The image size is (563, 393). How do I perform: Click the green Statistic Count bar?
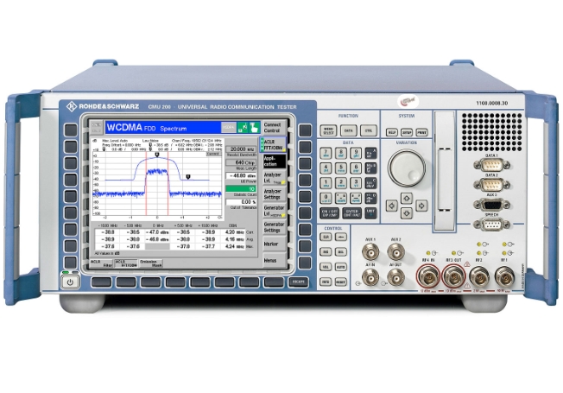tap(241, 189)
